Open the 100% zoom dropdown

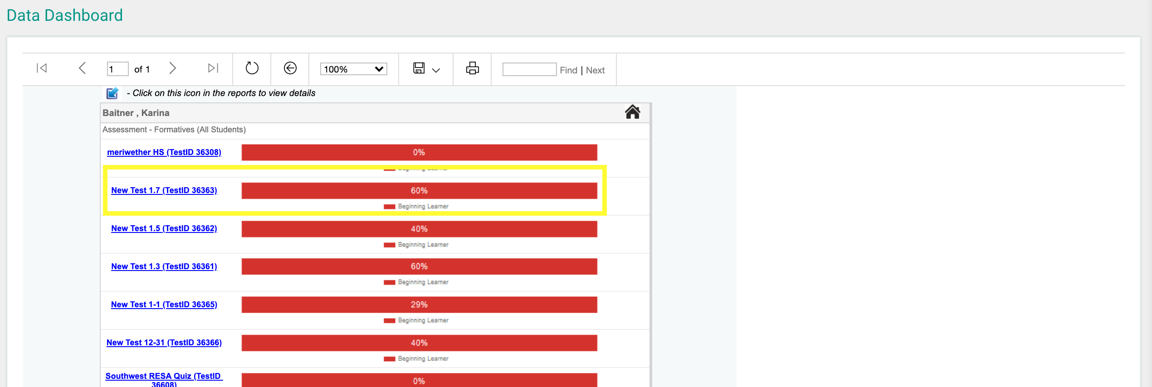click(x=353, y=69)
